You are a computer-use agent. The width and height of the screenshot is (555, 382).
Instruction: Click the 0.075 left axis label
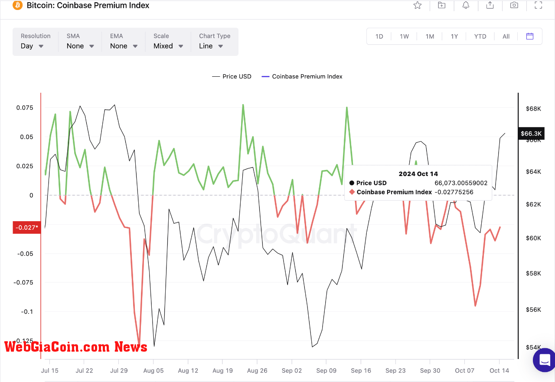[x=25, y=108]
